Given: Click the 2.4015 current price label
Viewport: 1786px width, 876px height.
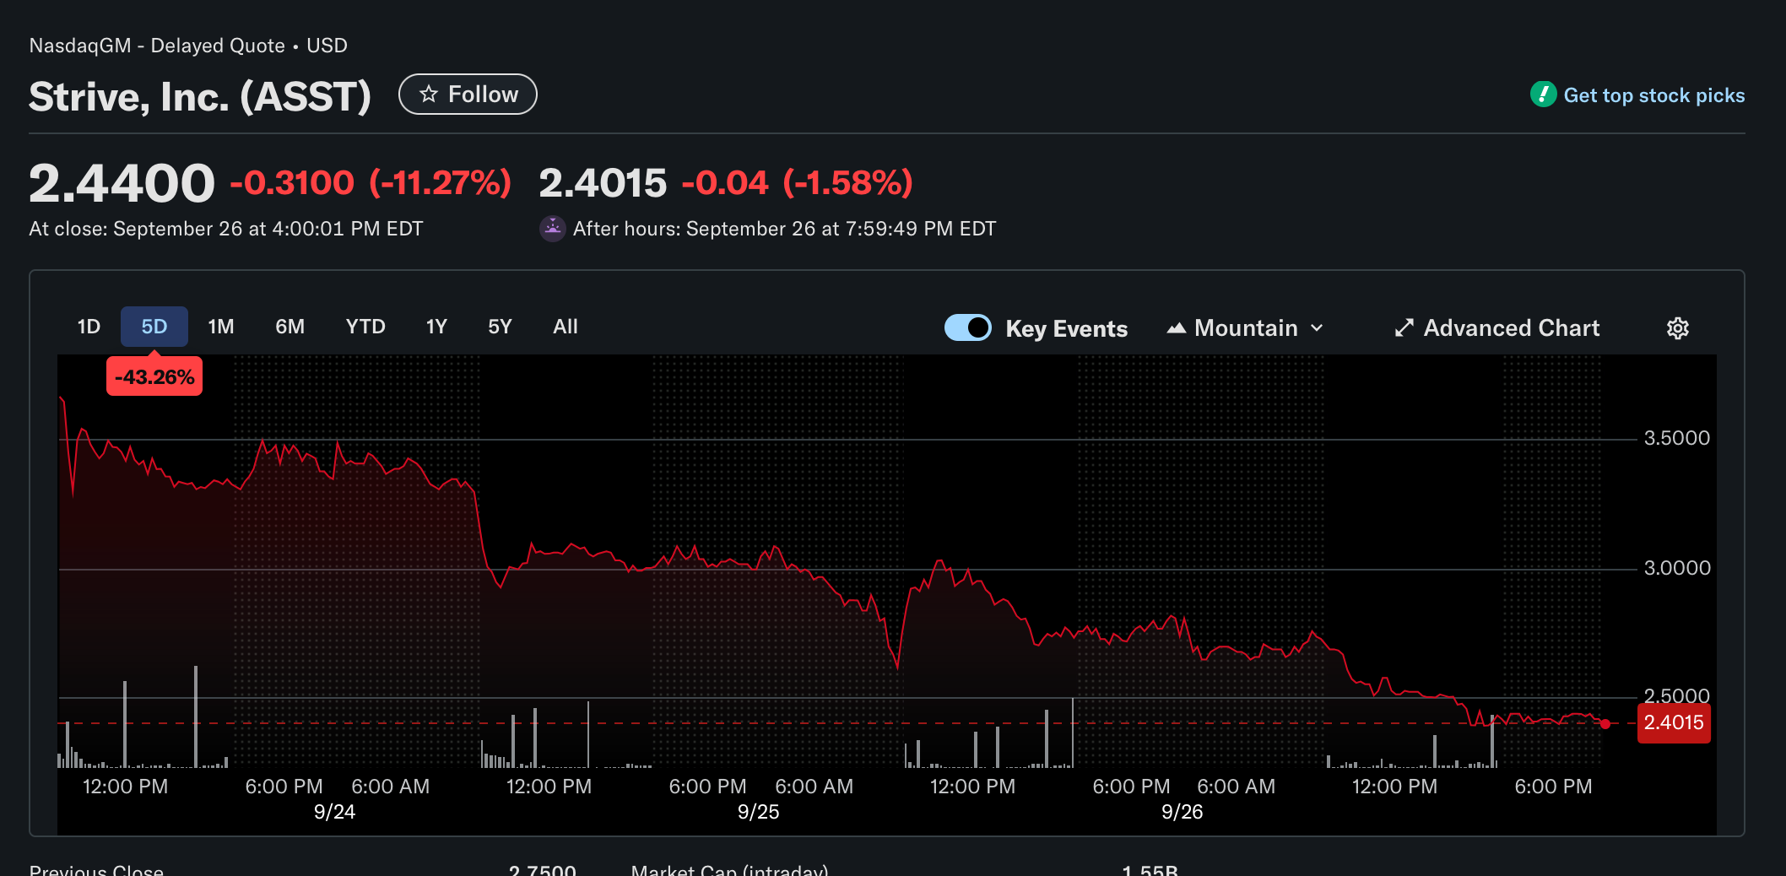Looking at the screenshot, I should (x=1674, y=722).
